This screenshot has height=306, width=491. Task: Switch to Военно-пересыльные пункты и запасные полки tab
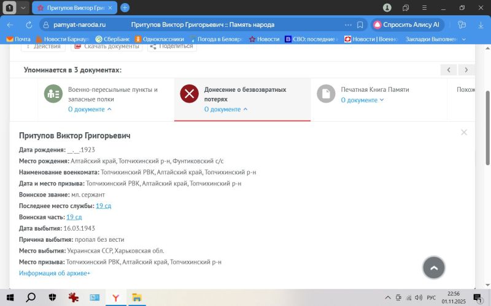click(112, 94)
